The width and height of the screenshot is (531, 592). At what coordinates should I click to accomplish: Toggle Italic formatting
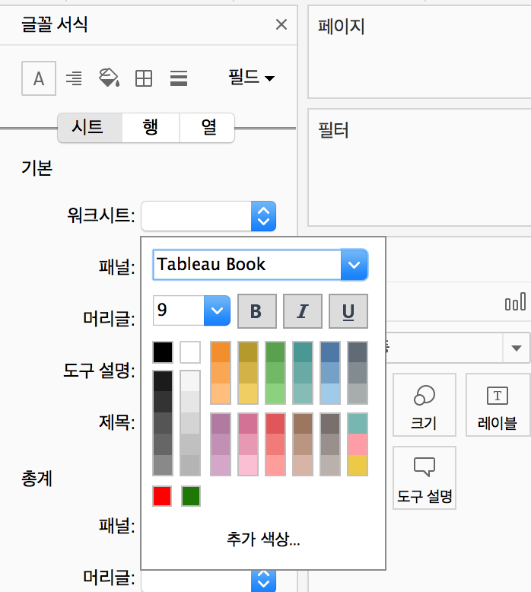point(303,311)
